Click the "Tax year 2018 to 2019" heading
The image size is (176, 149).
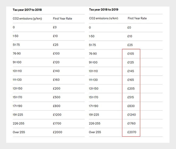coord(104,9)
